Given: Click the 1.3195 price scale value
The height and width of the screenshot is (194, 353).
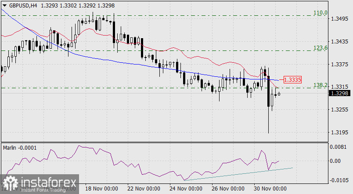Looking at the screenshot, I should coord(340,132).
